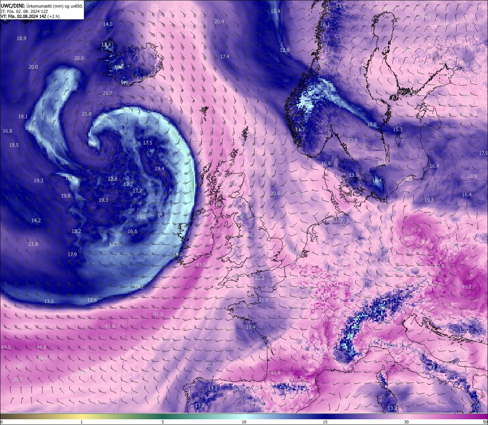Click the 20.4 value label
This screenshot has width=488, height=425.
point(219,21)
